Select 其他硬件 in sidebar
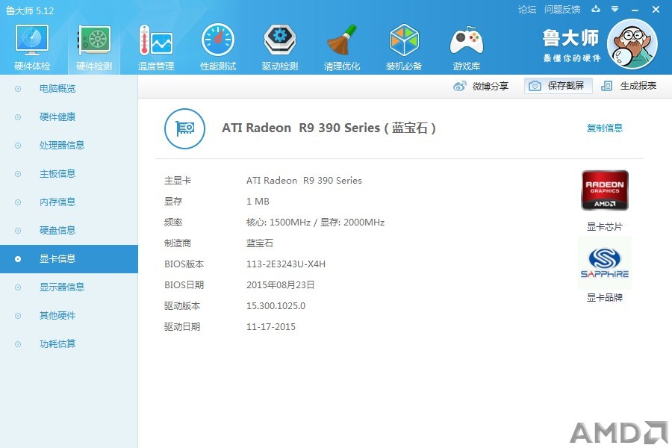 click(x=69, y=316)
